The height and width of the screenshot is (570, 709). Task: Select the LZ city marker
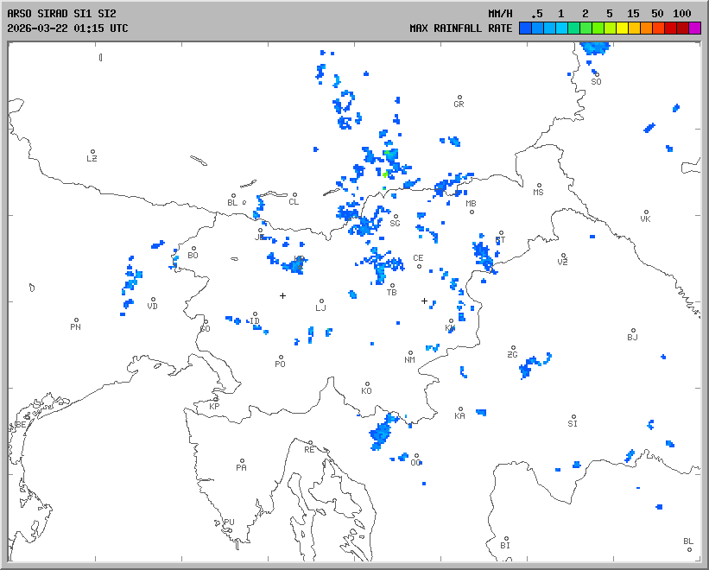click(x=92, y=152)
